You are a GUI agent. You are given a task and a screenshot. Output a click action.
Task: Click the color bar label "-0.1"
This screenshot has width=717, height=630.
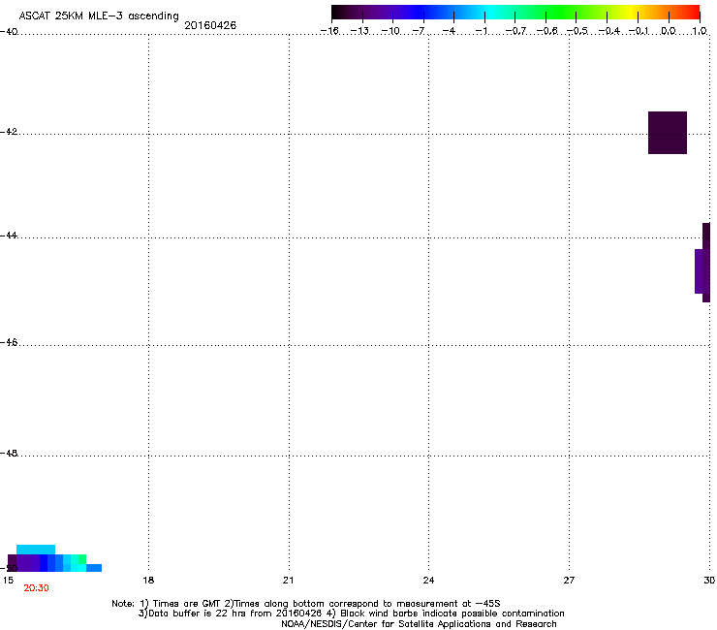[639, 31]
